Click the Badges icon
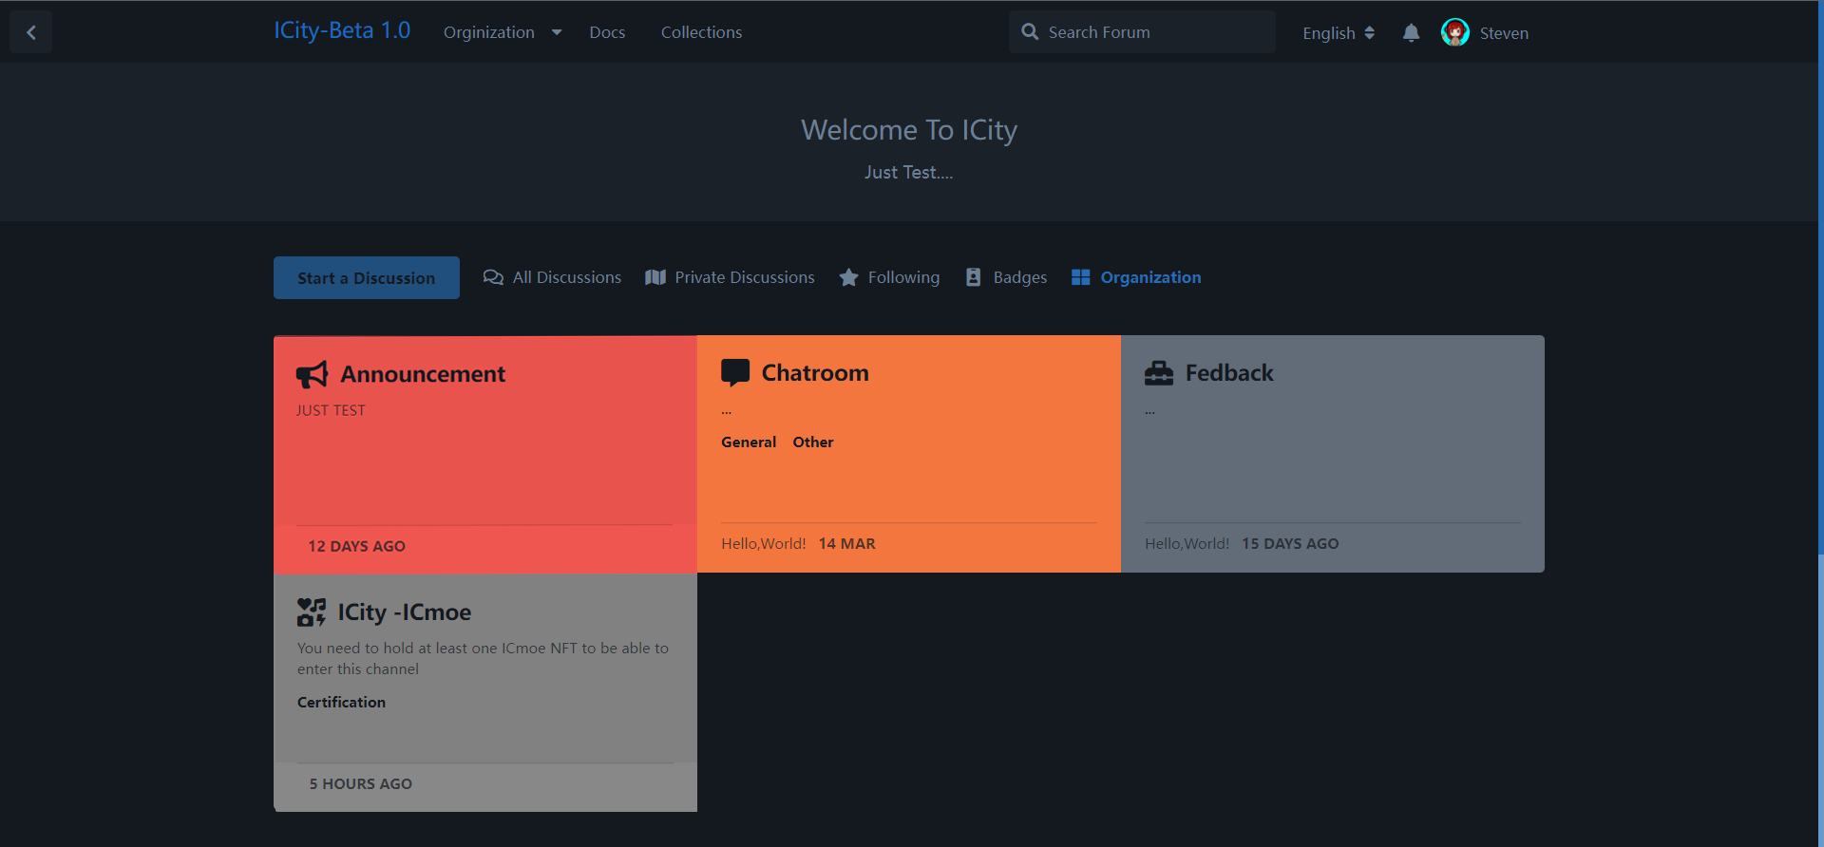This screenshot has width=1824, height=847. (973, 277)
